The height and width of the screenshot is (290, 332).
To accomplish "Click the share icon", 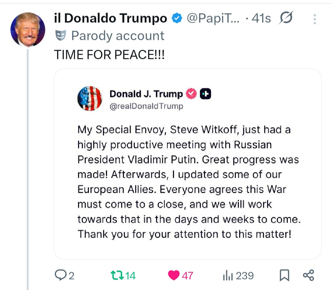I will click(x=308, y=275).
